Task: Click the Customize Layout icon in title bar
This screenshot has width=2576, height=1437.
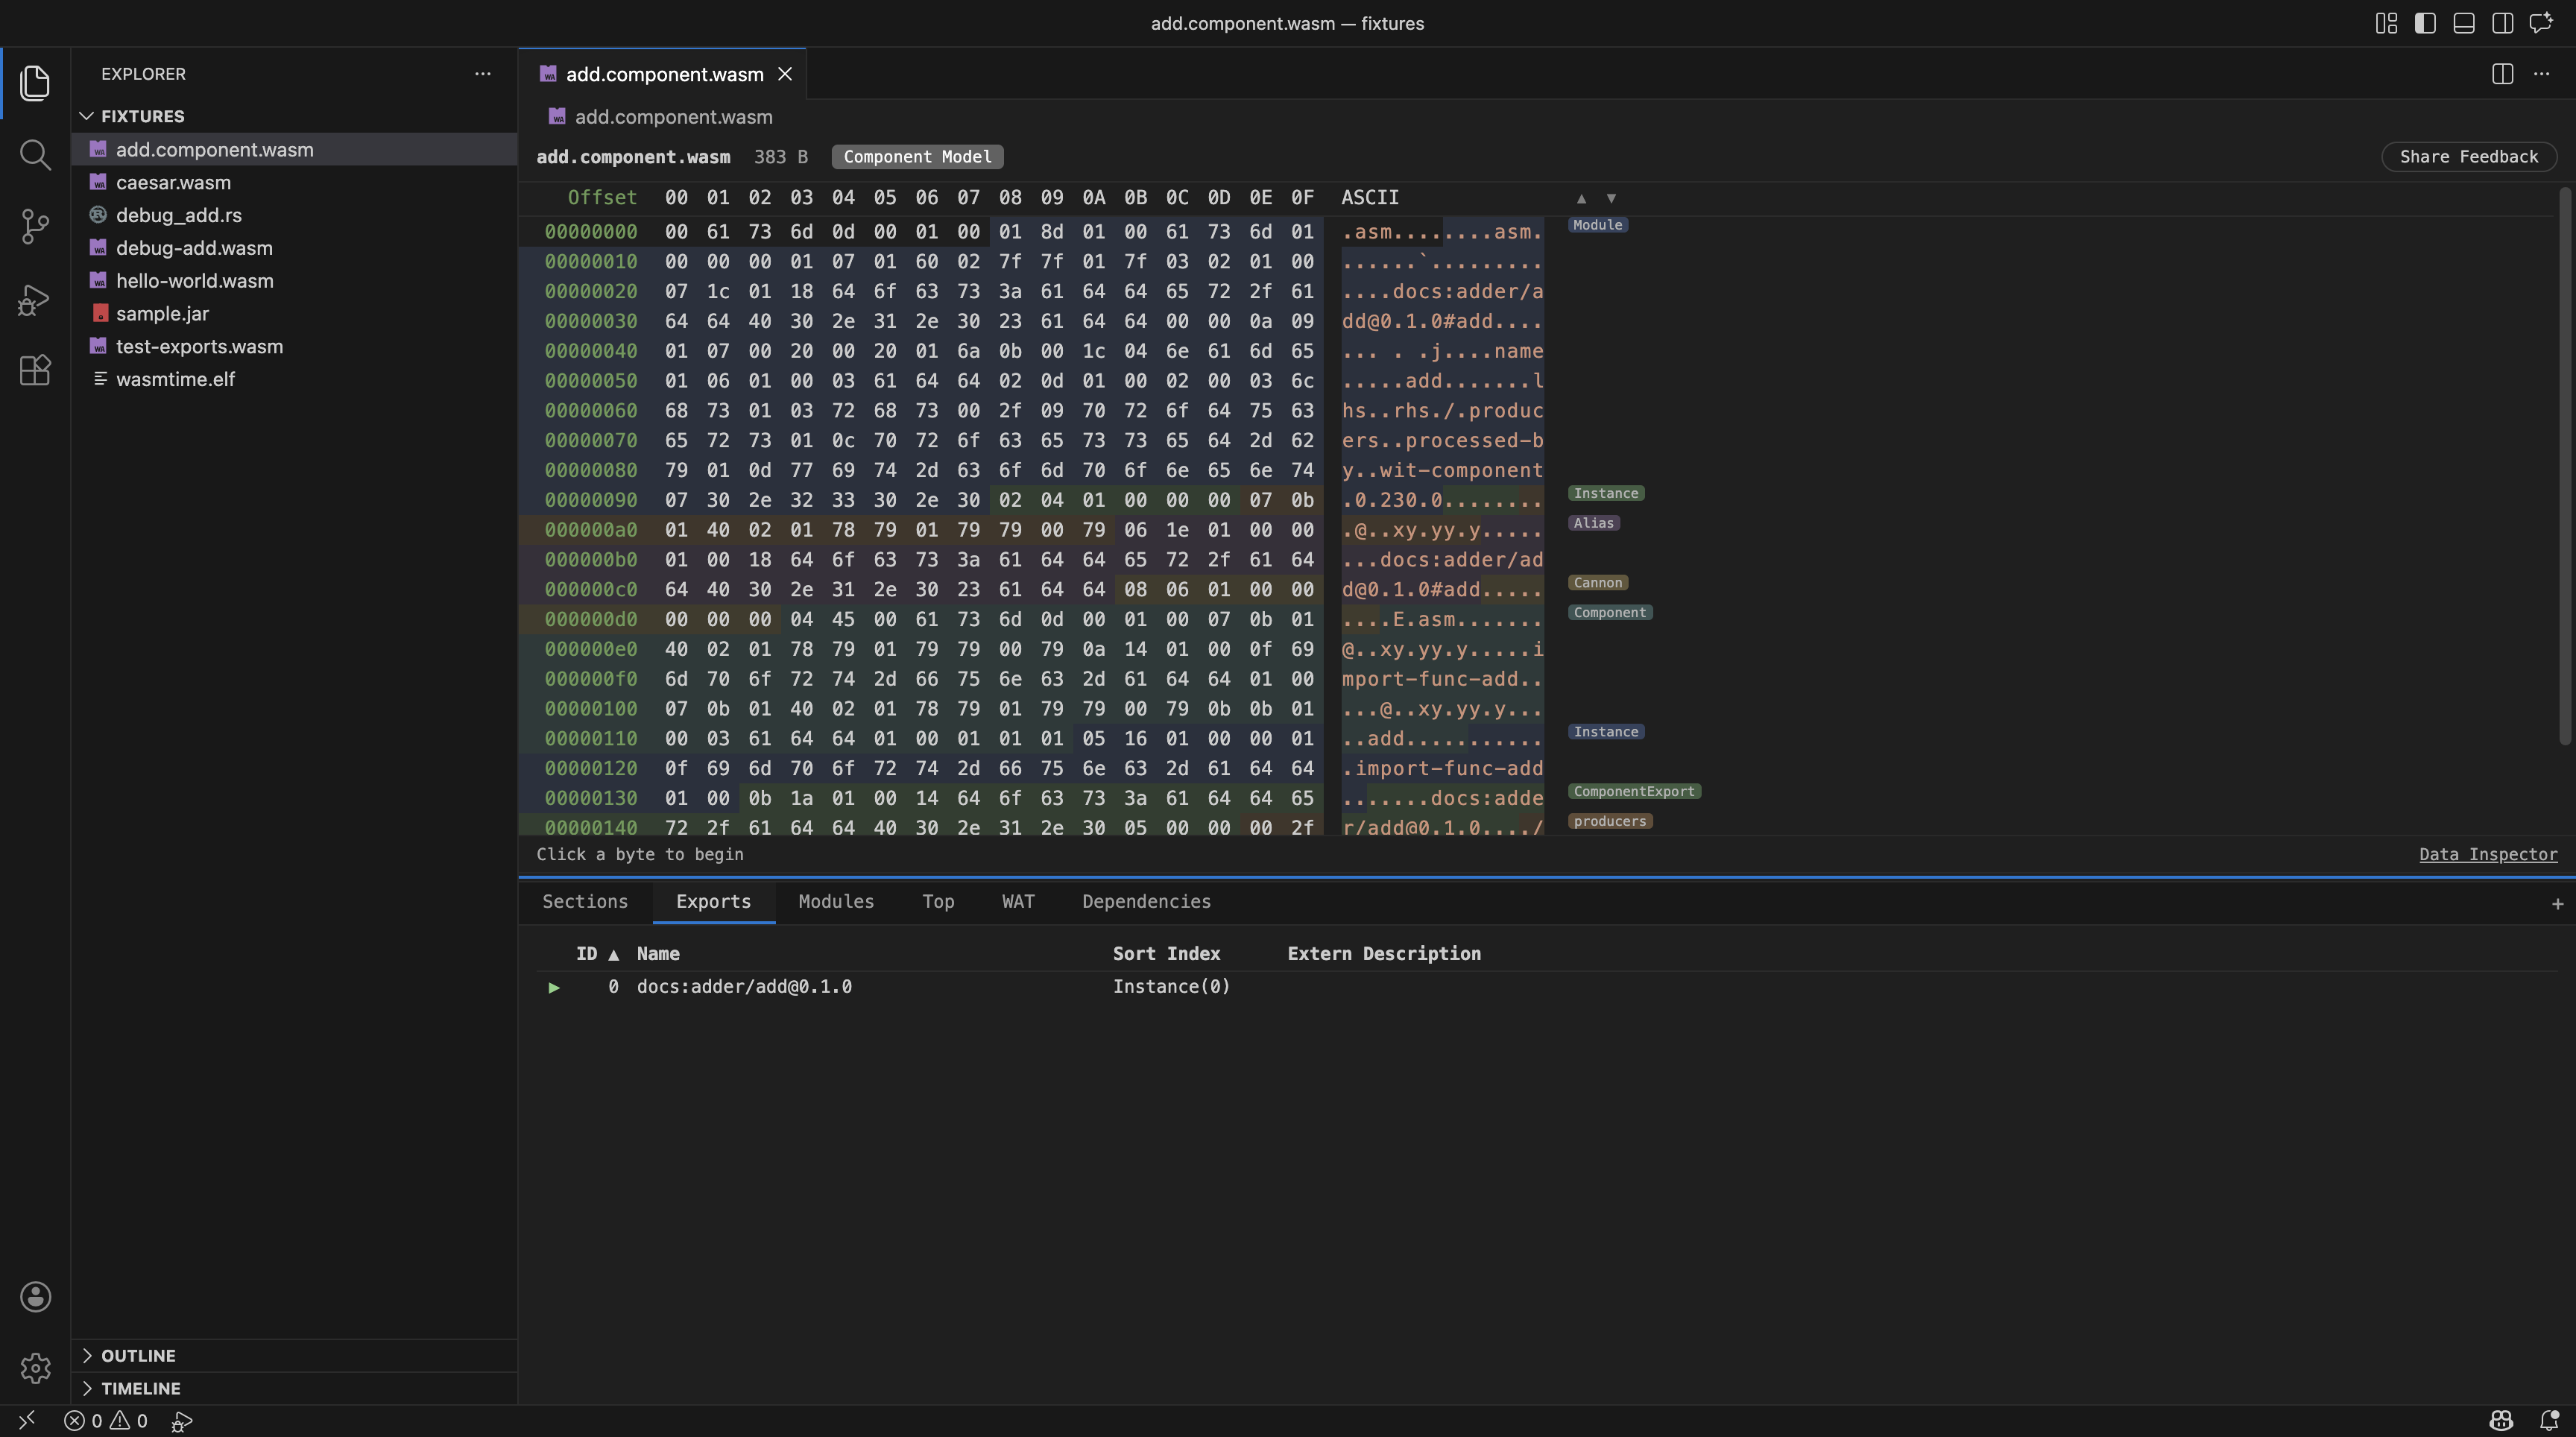Action: (2386, 23)
